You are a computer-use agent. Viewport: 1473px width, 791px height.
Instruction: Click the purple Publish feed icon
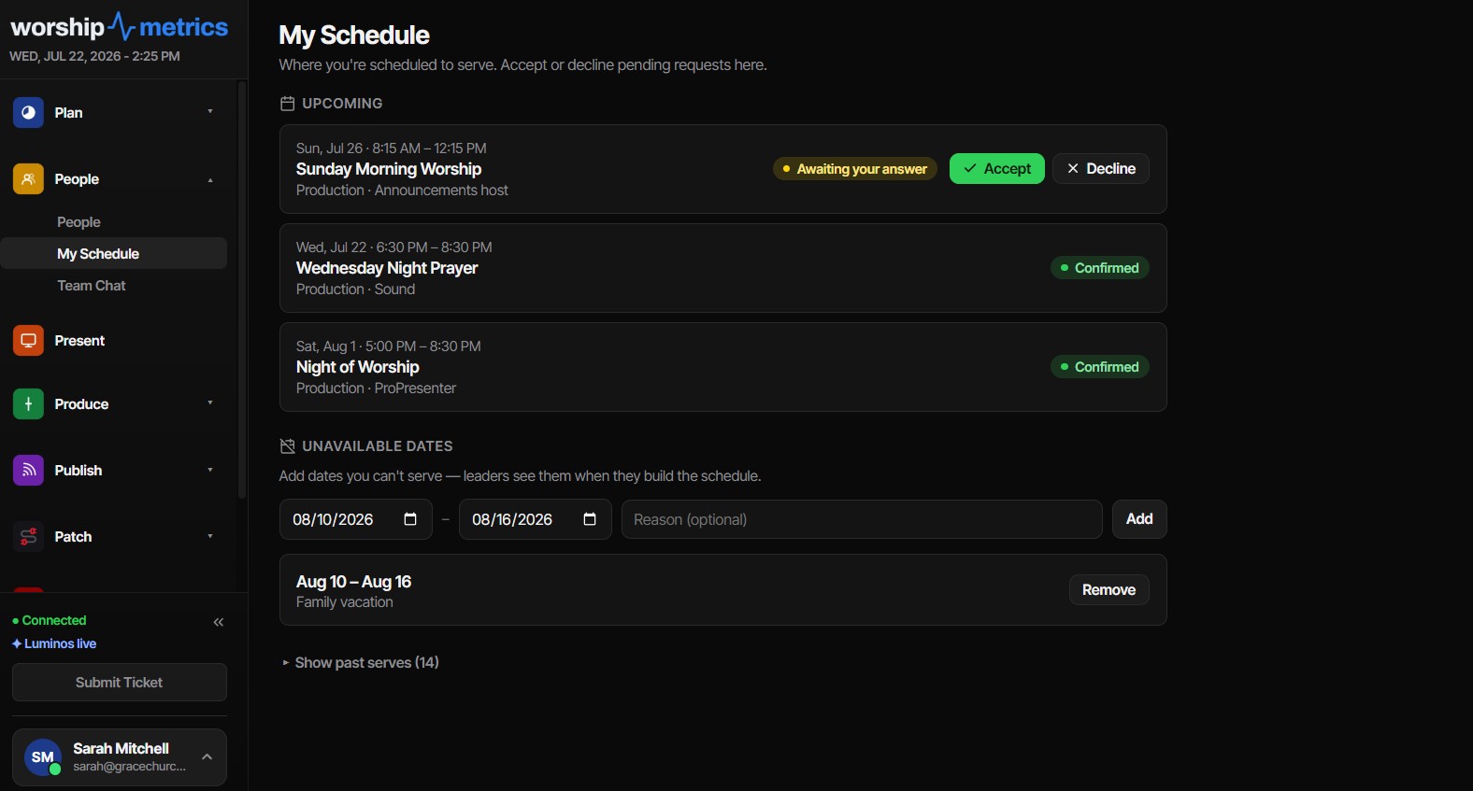[x=28, y=471]
